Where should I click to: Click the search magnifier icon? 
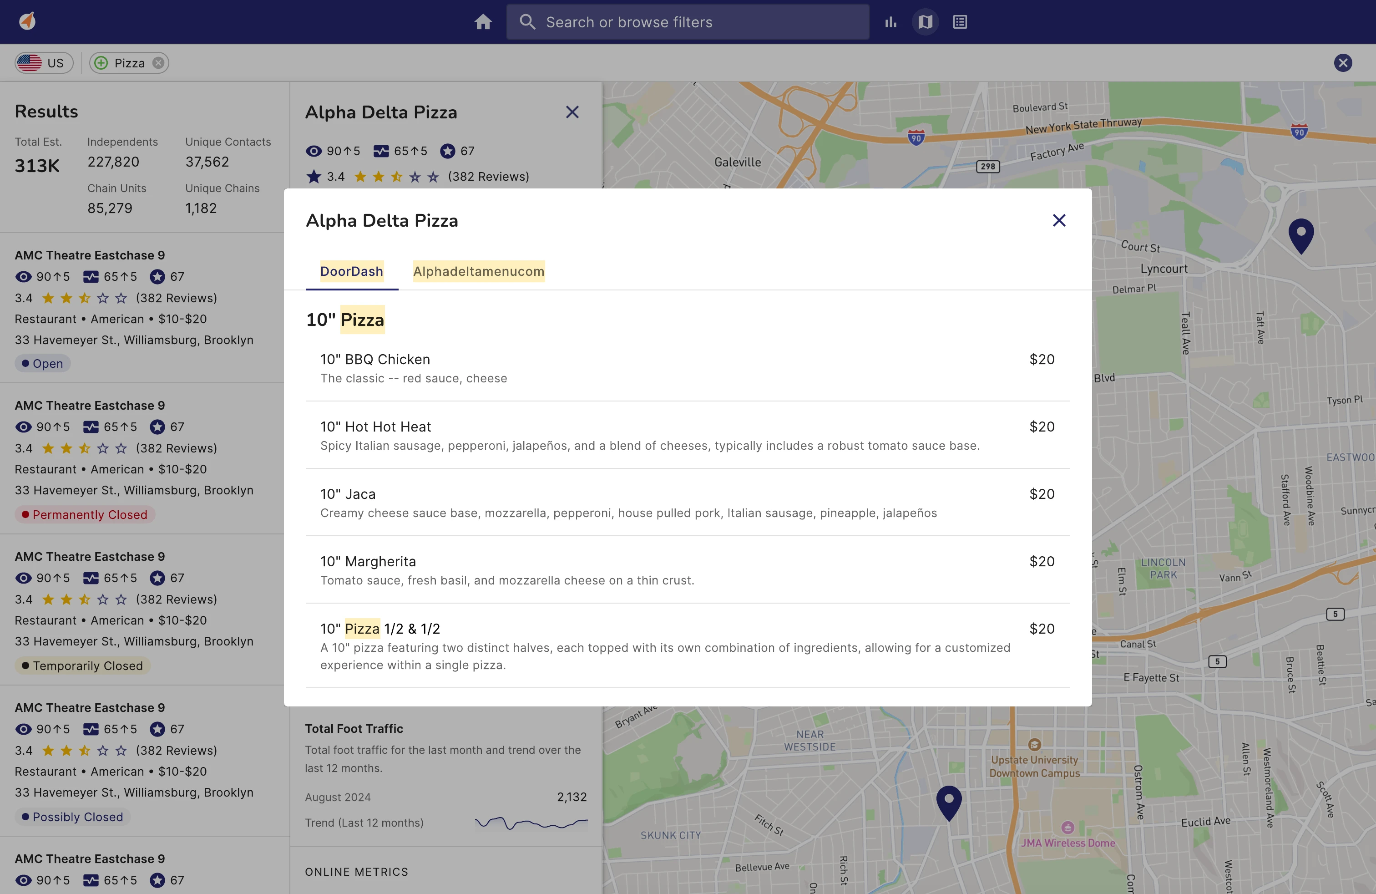(x=527, y=22)
